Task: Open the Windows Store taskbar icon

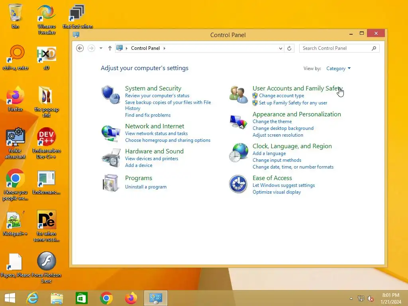Action: [x=81, y=298]
